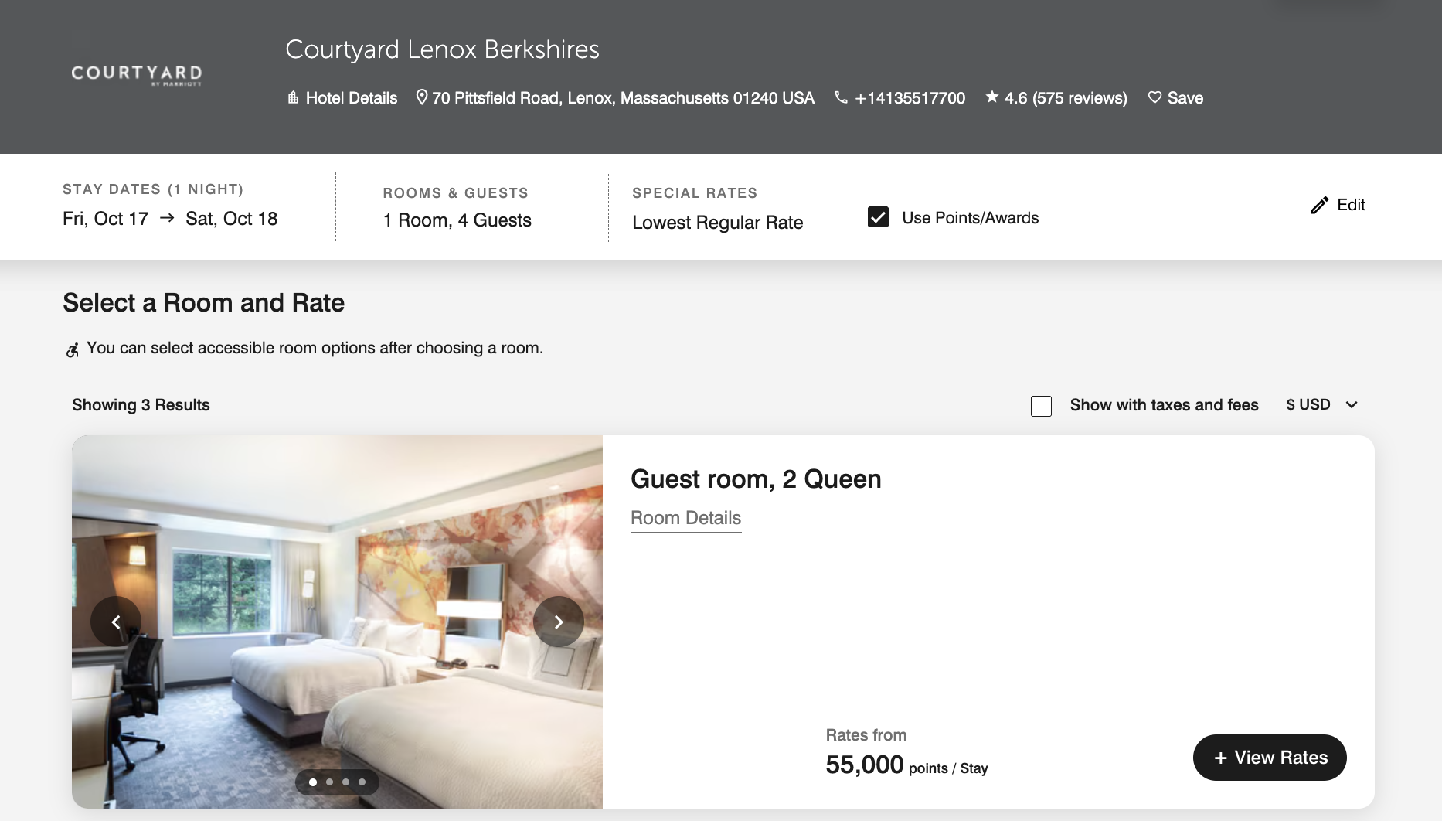Open the Room Details link
Screen dimensions: 1442x821
tap(685, 518)
